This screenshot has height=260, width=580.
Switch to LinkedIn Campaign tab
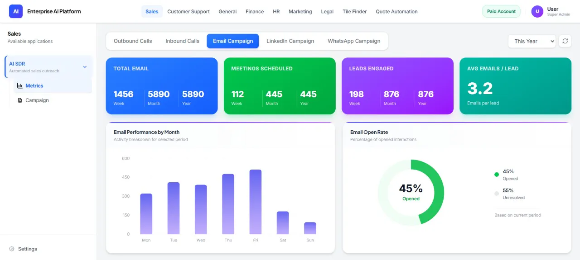coord(290,41)
